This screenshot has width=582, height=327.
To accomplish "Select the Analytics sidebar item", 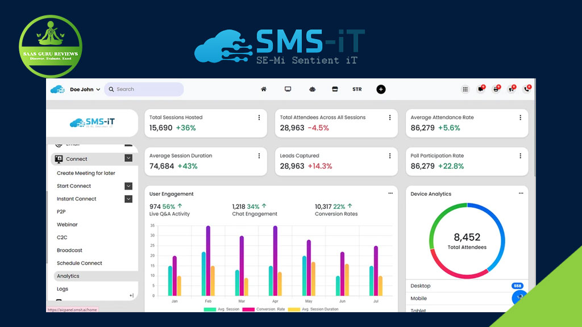I will point(95,276).
